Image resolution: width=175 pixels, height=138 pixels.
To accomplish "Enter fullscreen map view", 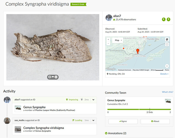I will [167, 44].
